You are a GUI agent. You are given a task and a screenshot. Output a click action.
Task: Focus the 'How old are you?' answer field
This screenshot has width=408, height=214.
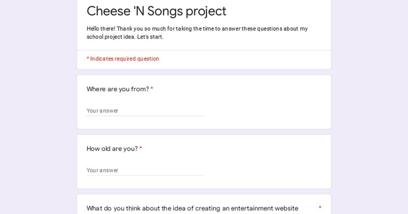pos(145,170)
